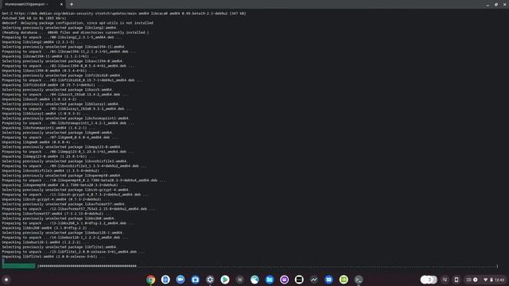
Task: Open the round teal and white shelf icon
Action: tap(254, 280)
